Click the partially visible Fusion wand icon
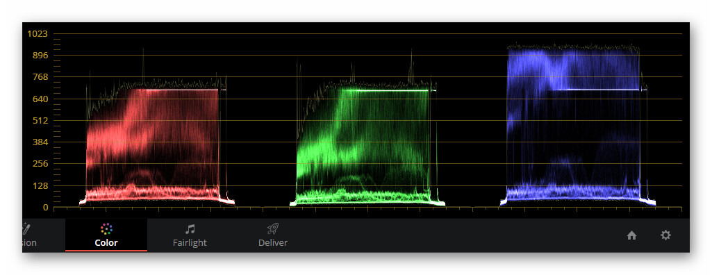The height and width of the screenshot is (275, 712). point(26,228)
